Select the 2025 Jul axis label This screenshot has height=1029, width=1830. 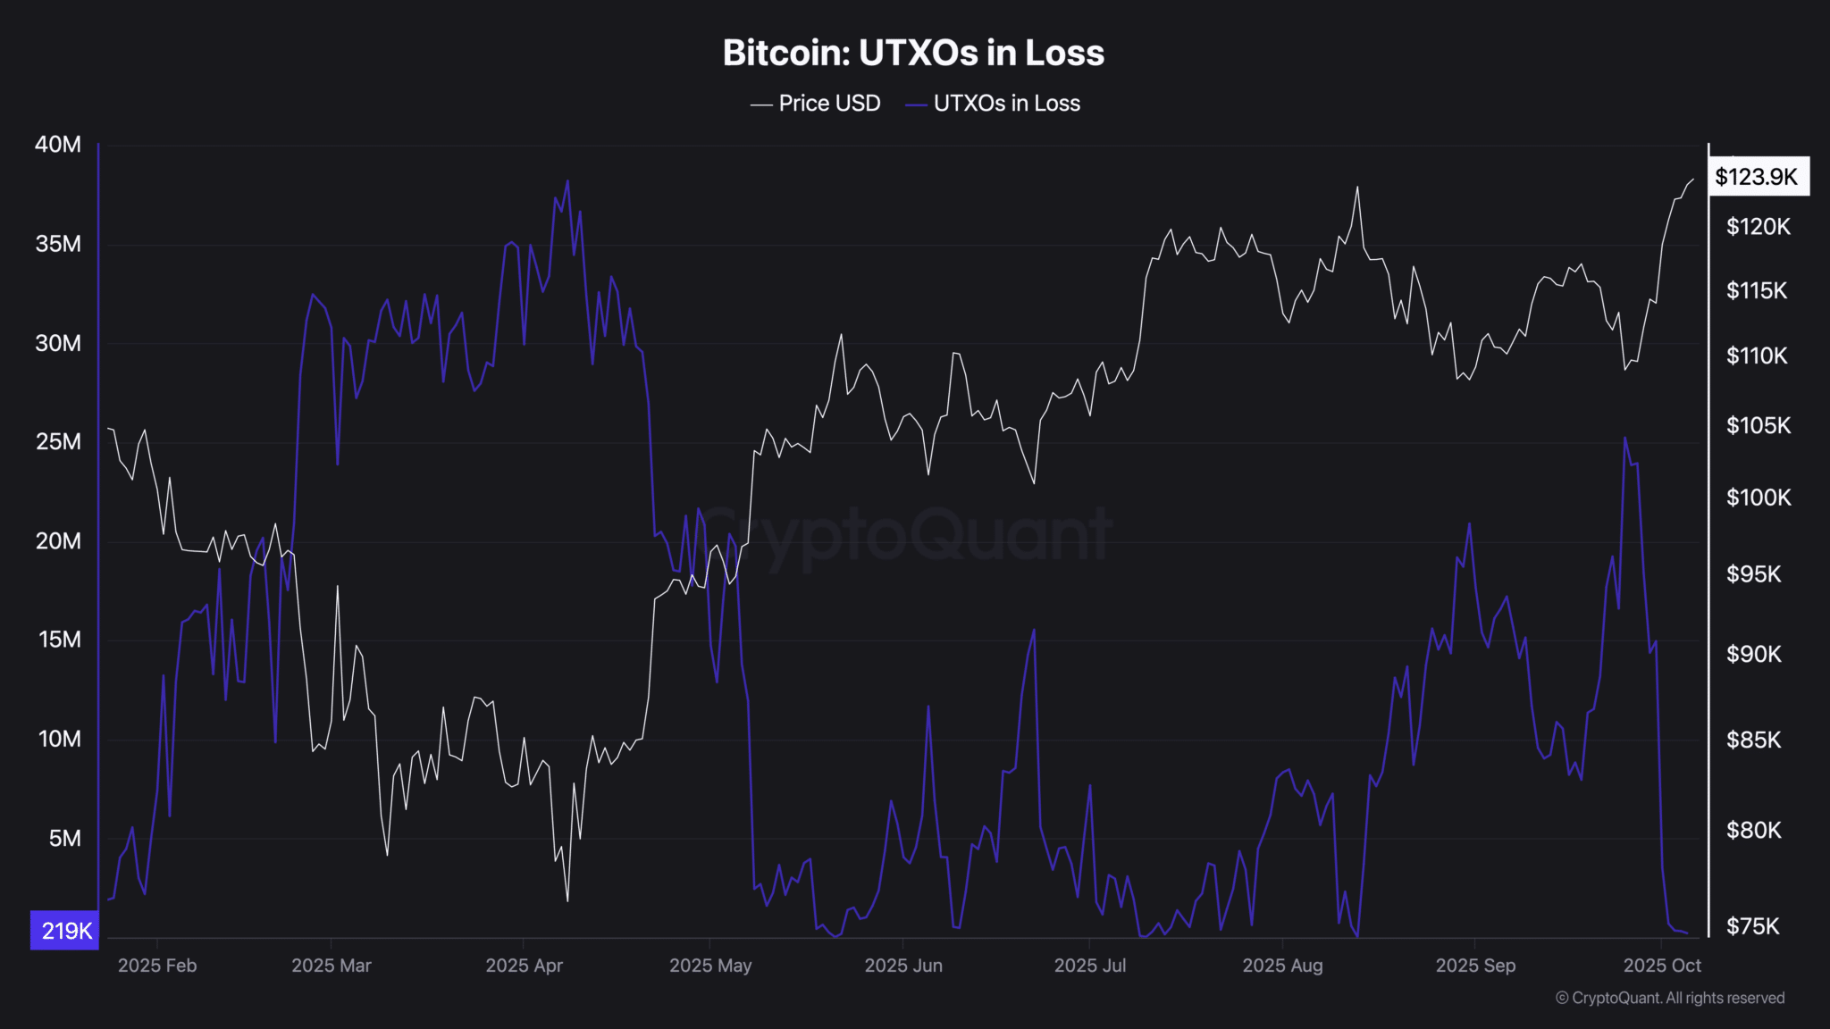click(x=1089, y=966)
